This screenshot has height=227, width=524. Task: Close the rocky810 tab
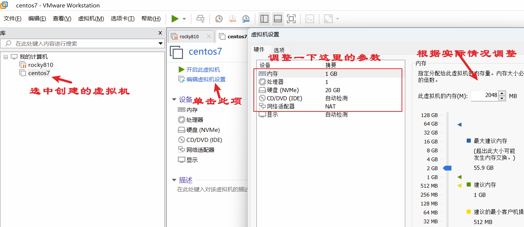point(209,36)
